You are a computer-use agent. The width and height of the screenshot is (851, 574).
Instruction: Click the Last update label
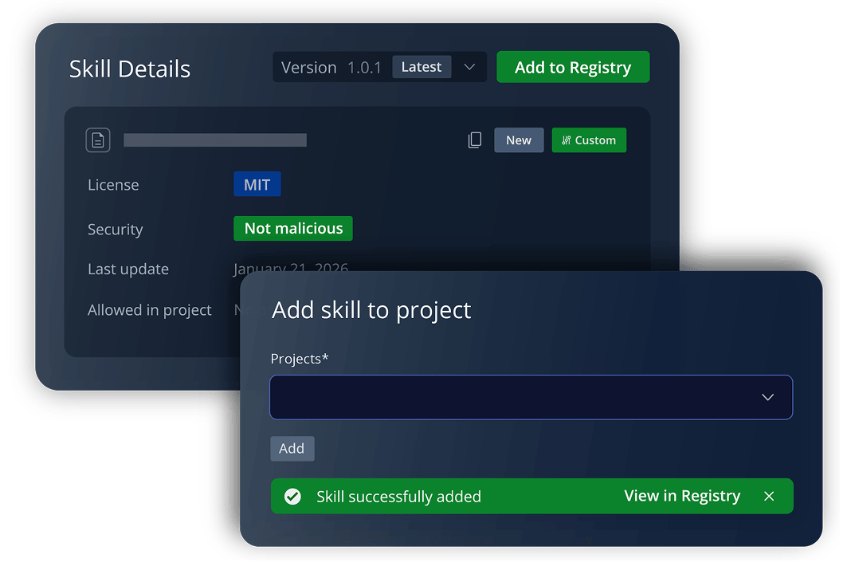pos(128,269)
